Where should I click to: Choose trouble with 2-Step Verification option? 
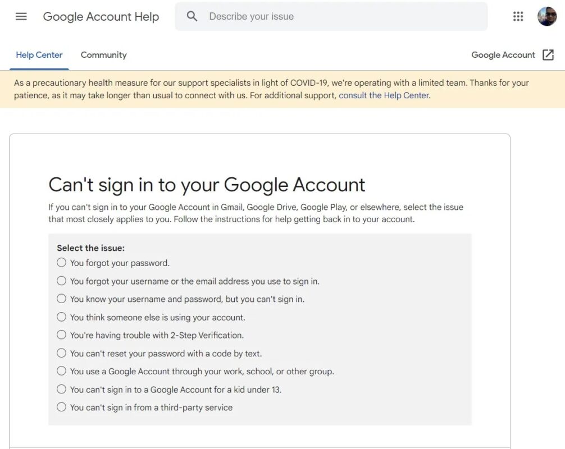pyautogui.click(x=61, y=335)
